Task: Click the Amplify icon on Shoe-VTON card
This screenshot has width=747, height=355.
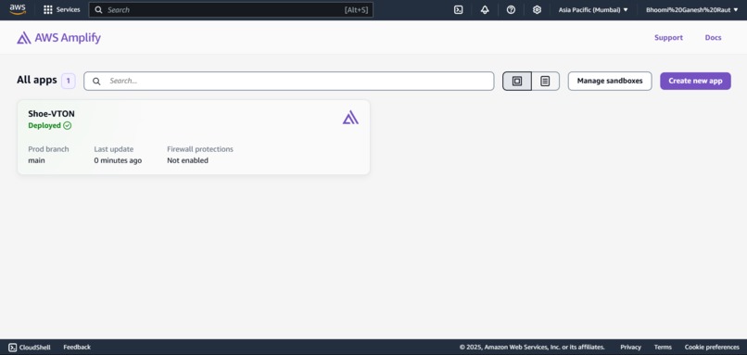Action: [x=350, y=117]
